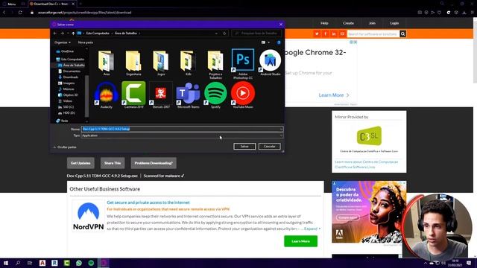Click the Learn More Chrome ad link
Screen dimensions: 477x268
click(334, 95)
